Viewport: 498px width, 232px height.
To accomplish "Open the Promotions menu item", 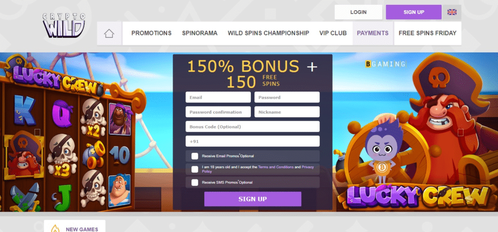I will (x=152, y=33).
